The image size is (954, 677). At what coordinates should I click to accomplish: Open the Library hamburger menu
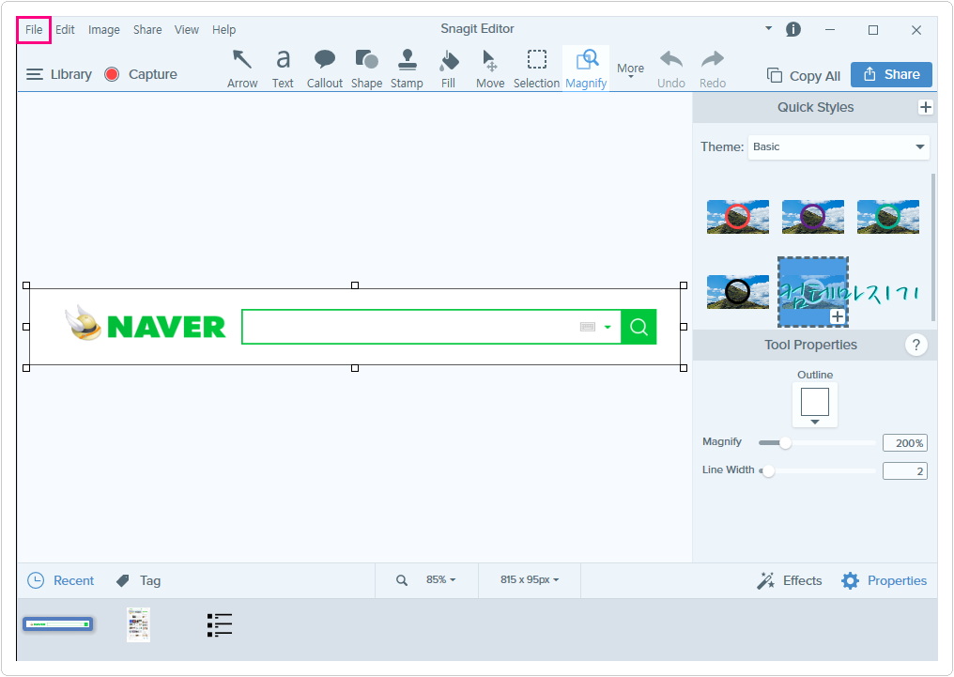tap(35, 74)
